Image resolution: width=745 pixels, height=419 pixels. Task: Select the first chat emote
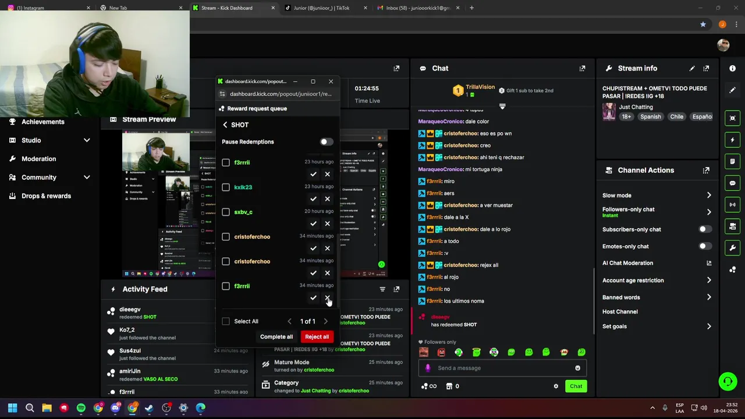click(x=423, y=353)
